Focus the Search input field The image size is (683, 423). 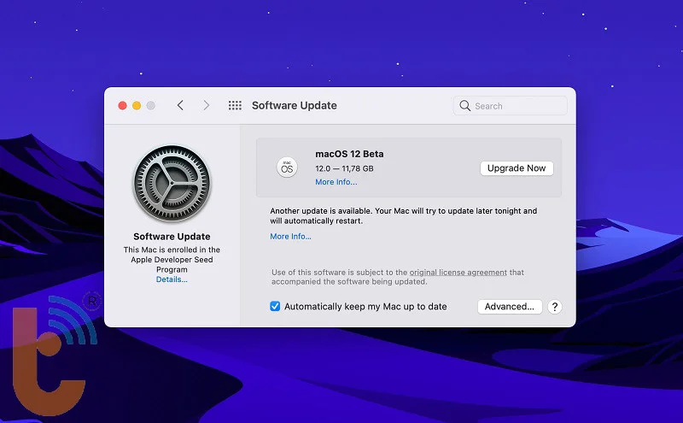pyautogui.click(x=510, y=106)
